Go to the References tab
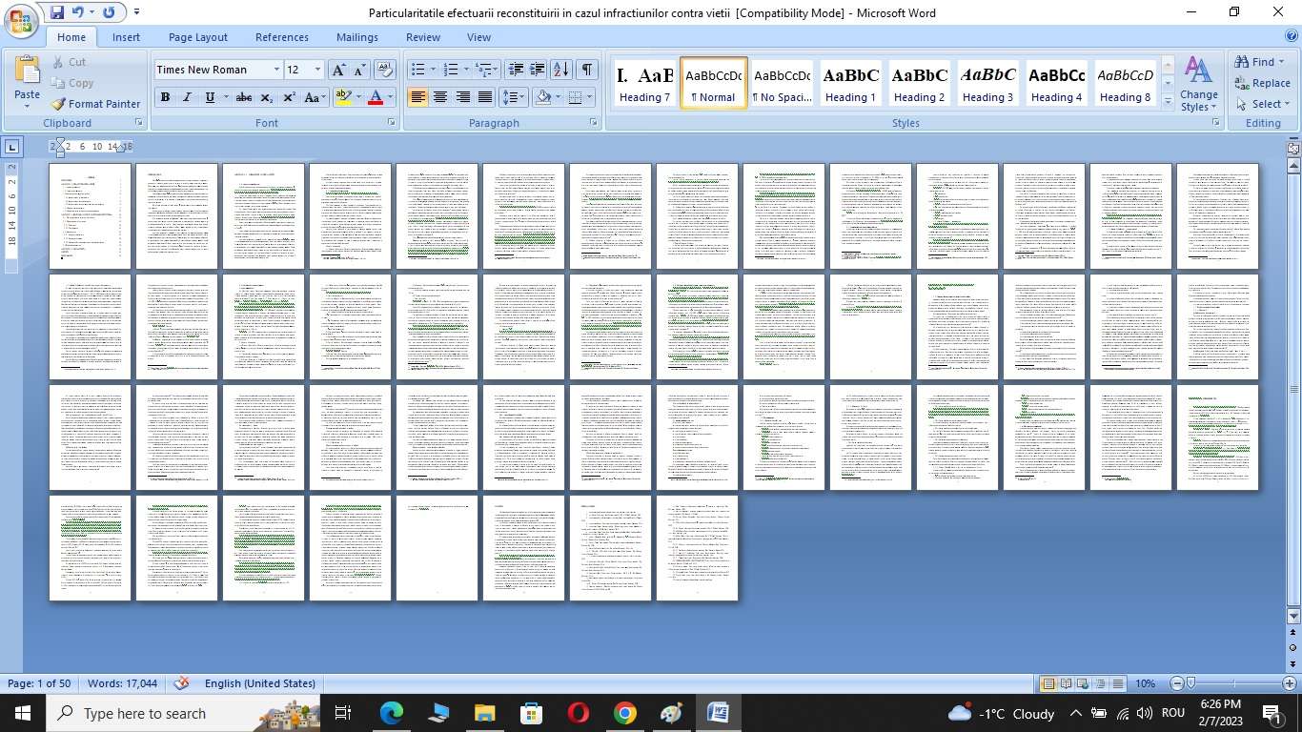Viewport: 1302px width, 732px height. click(281, 37)
